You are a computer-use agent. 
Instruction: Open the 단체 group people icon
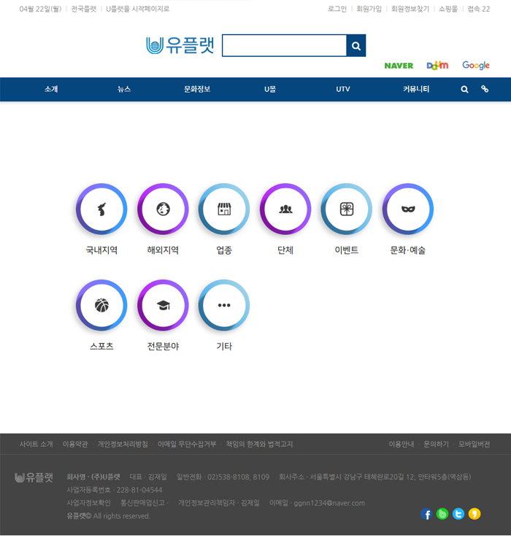point(285,209)
